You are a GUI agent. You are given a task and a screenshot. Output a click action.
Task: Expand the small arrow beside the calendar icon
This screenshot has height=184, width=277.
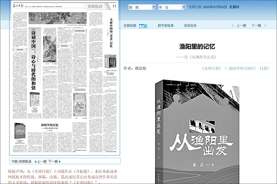[x=146, y=26]
